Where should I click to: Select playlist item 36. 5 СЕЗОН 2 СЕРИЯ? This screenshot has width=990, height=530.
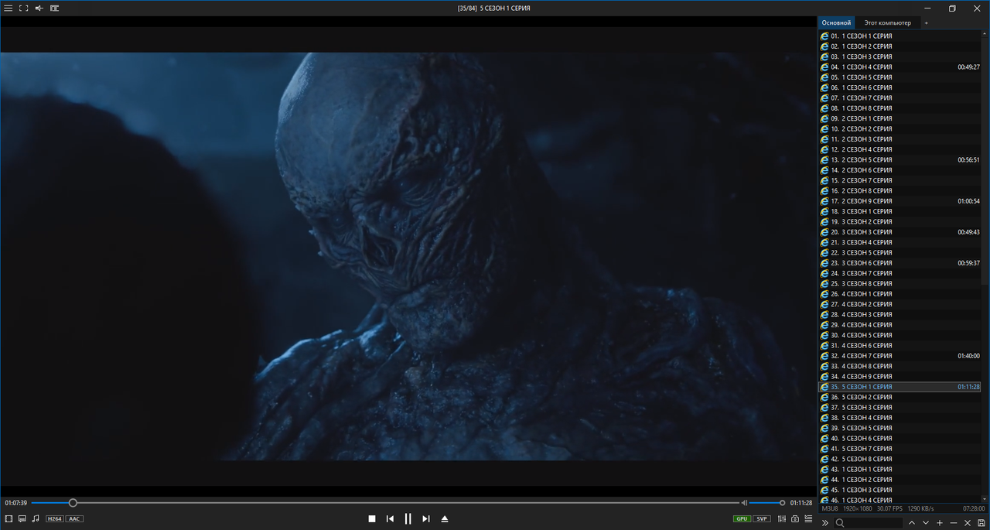point(901,397)
